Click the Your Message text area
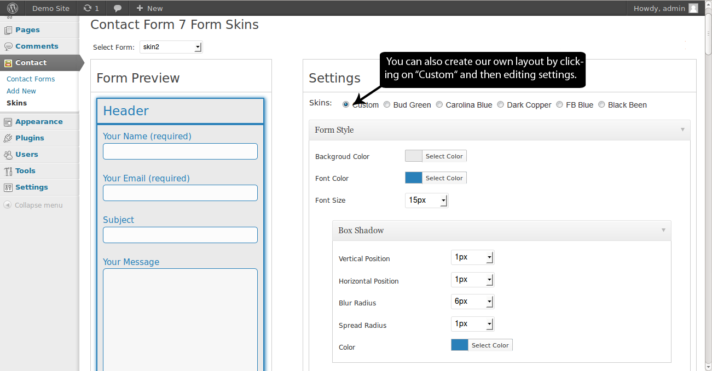Screen dimensions: 712x371 pyautogui.click(x=180, y=320)
